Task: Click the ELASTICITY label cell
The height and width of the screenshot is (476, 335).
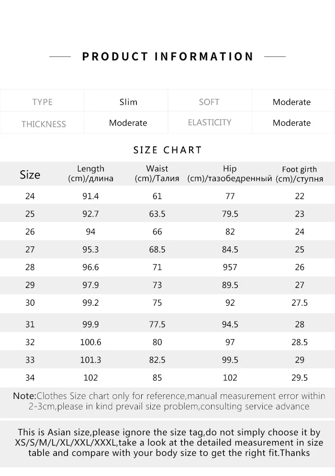Action: (209, 122)
